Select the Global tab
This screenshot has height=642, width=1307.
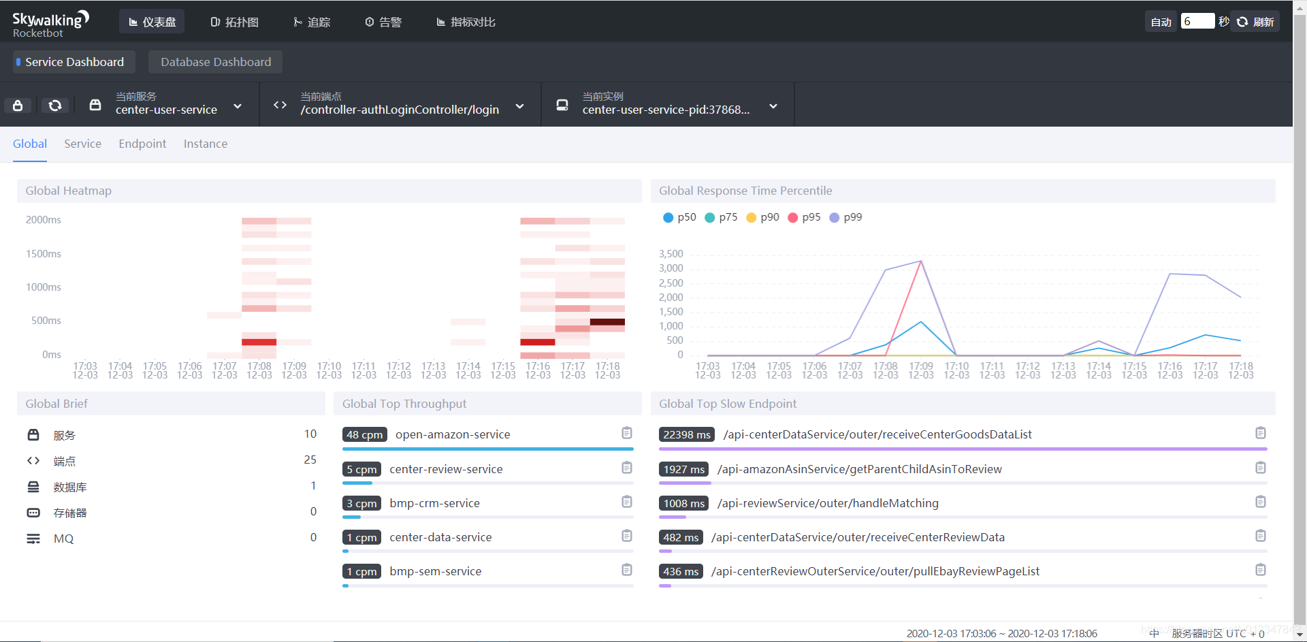click(x=30, y=144)
